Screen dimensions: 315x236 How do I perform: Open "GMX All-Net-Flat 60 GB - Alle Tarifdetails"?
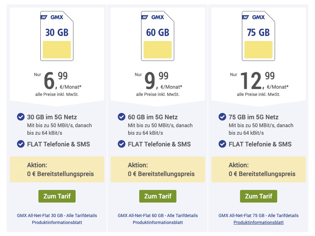(157, 215)
